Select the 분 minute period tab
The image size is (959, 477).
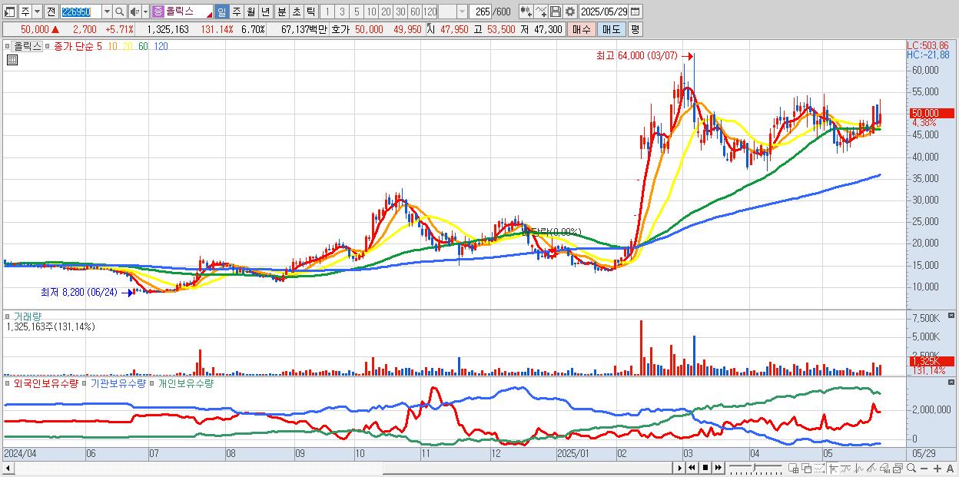(281, 12)
